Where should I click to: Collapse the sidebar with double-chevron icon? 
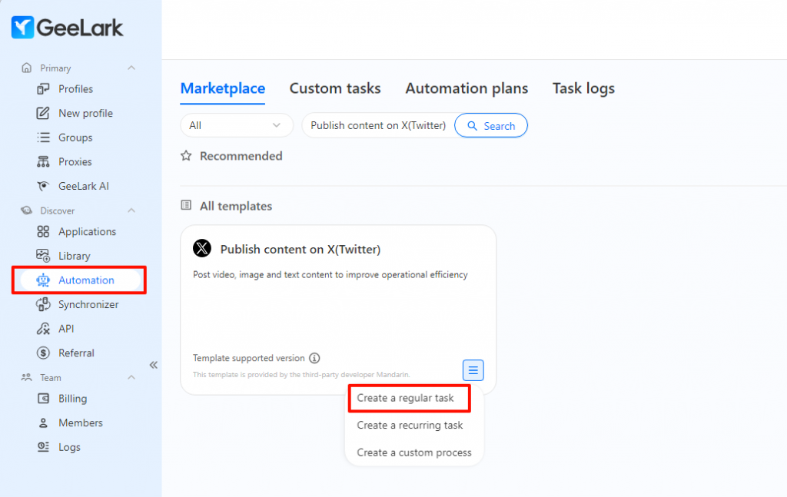[154, 365]
